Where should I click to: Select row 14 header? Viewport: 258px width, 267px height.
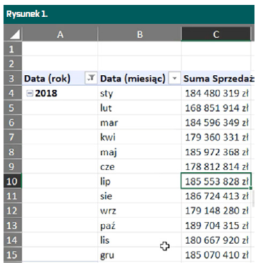pos(13,240)
